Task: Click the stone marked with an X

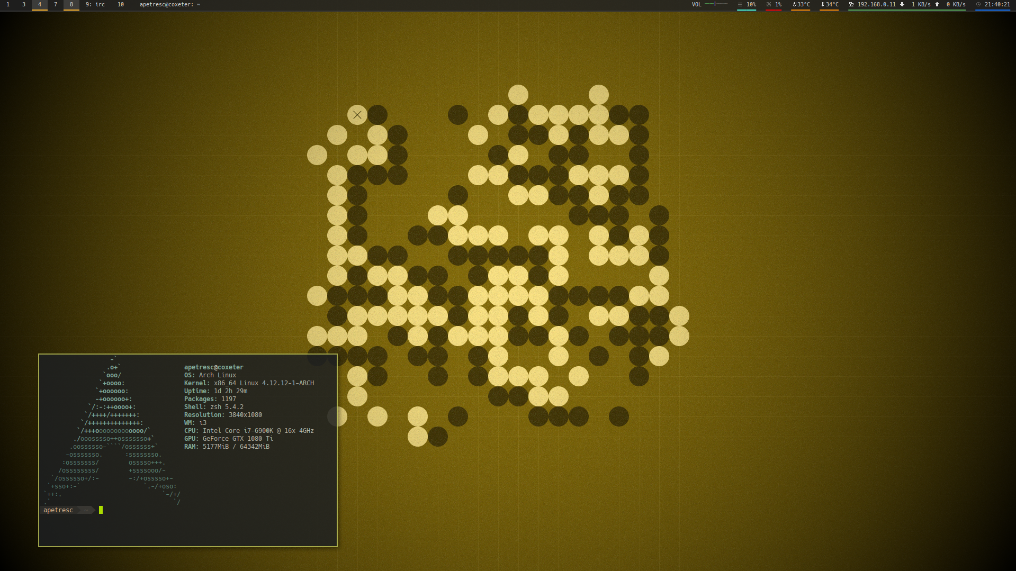Action: pos(357,115)
